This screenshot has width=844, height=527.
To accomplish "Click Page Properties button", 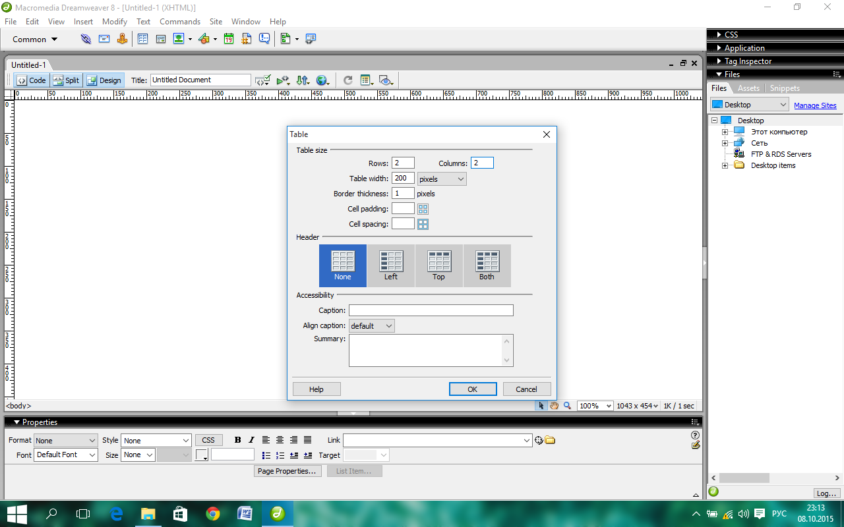I will (x=287, y=471).
